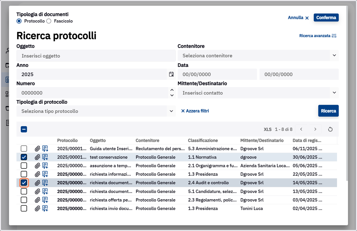This screenshot has height=231, width=357.
Task: Click protocol document icon in "5.1 Candidature" row
Action: [x=45, y=191]
